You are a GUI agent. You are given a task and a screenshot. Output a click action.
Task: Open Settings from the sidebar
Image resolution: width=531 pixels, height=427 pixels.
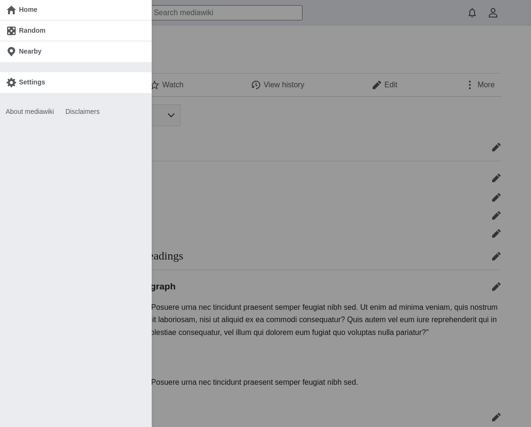(x=76, y=83)
